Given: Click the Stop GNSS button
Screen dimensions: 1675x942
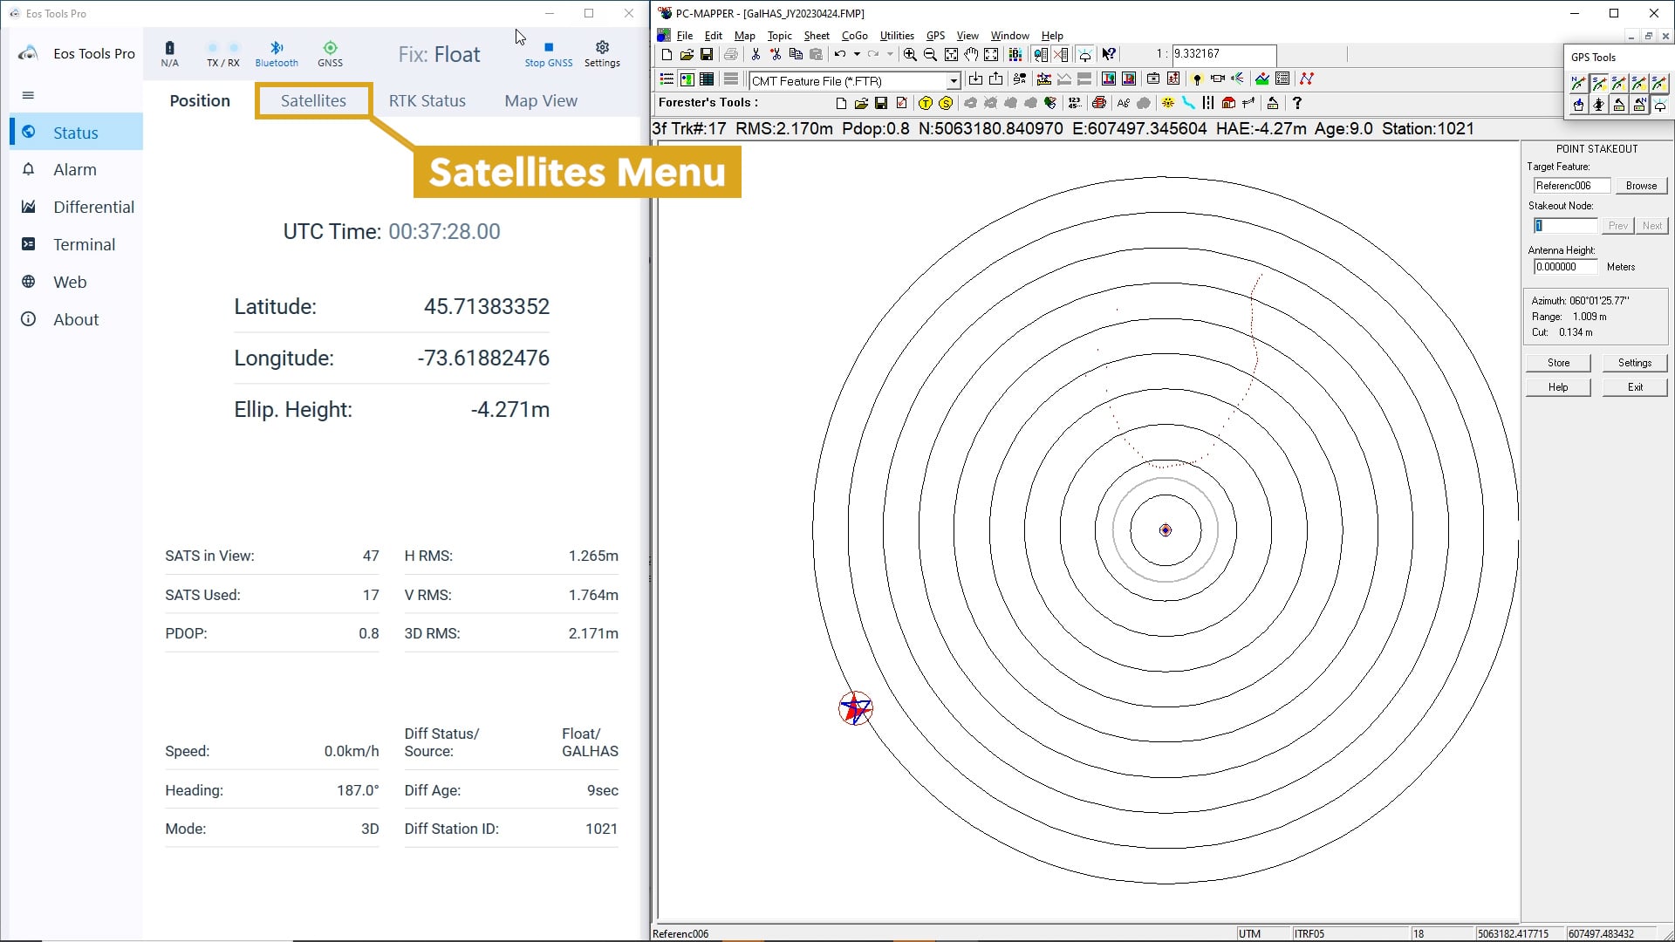Looking at the screenshot, I should pos(549,53).
